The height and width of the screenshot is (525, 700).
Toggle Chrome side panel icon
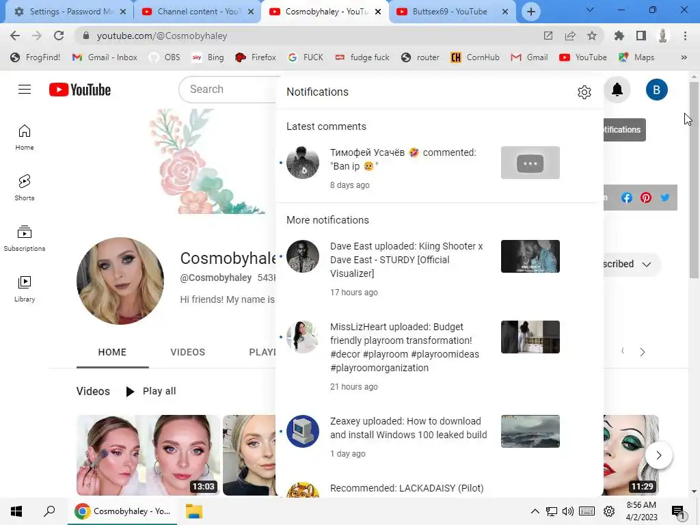point(641,36)
